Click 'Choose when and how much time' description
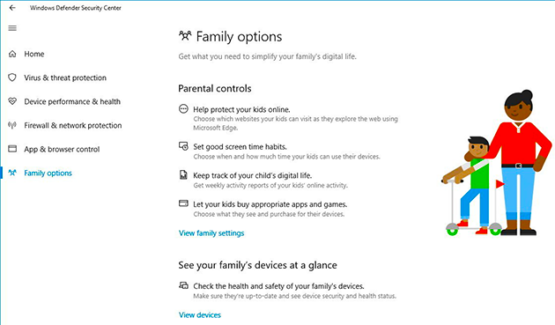The image size is (555, 325). pyautogui.click(x=286, y=157)
